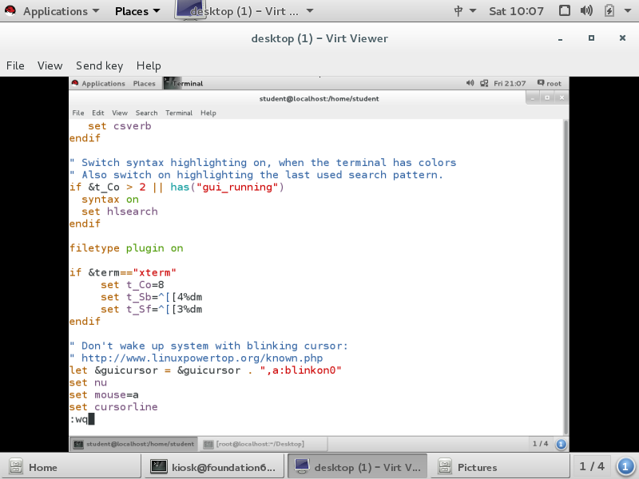Image resolution: width=639 pixels, height=479 pixels.
Task: Click the kiosk terminal icon in taskbar
Action: pyautogui.click(x=158, y=467)
